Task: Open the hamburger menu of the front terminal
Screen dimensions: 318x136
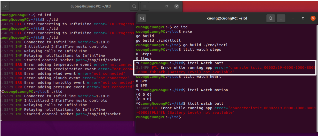Action: [x=281, y=18]
